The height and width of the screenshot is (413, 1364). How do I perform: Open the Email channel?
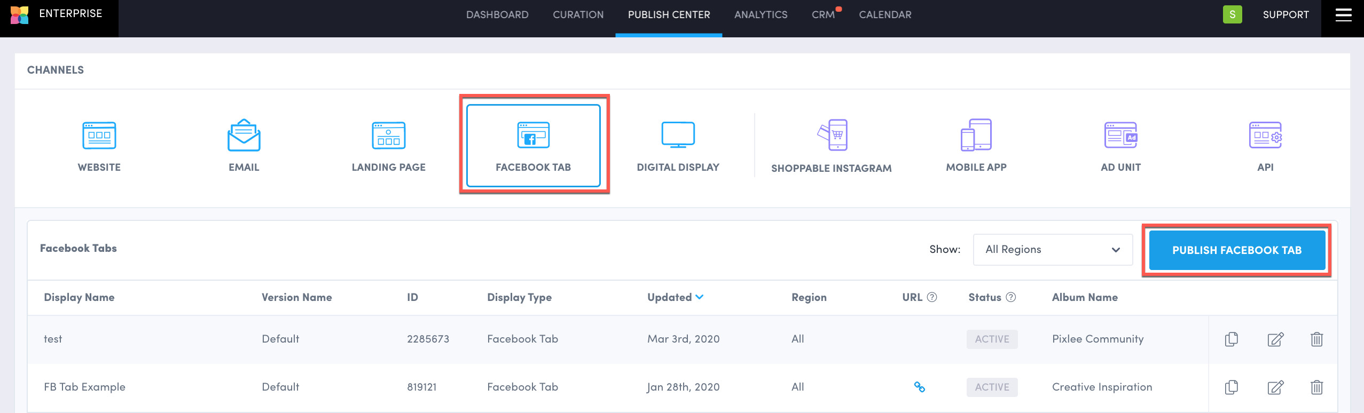coord(244,136)
